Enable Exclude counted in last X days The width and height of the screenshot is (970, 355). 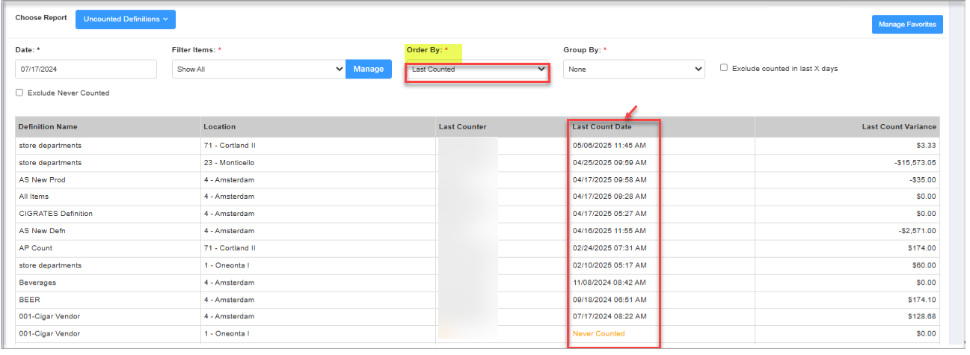[x=724, y=68]
